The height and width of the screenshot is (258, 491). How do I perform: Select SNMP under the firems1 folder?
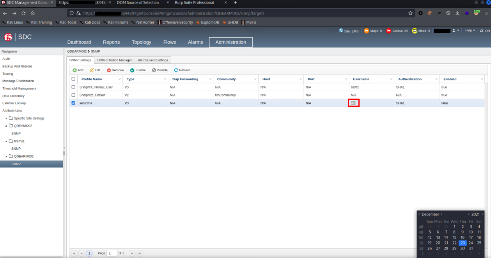16,148
